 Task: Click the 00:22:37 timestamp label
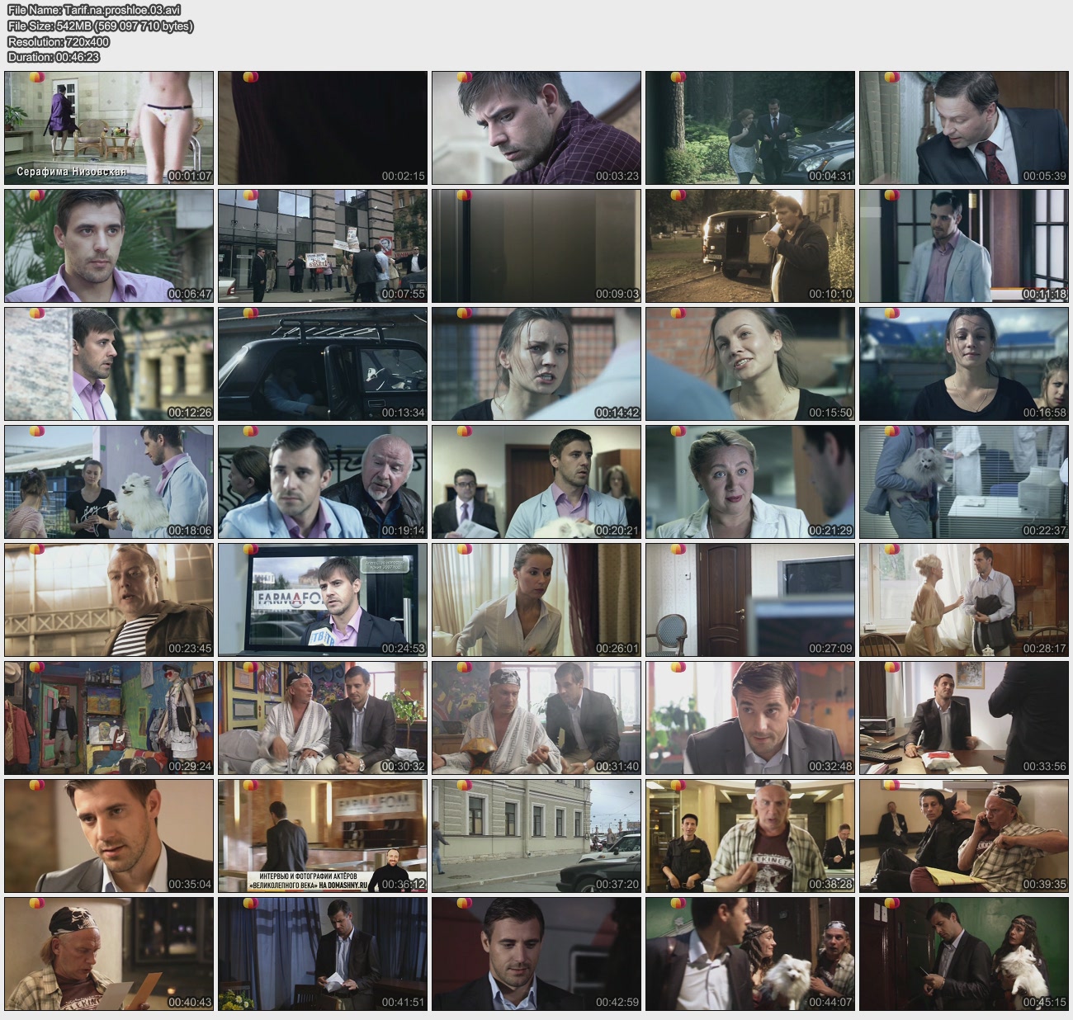click(1044, 531)
